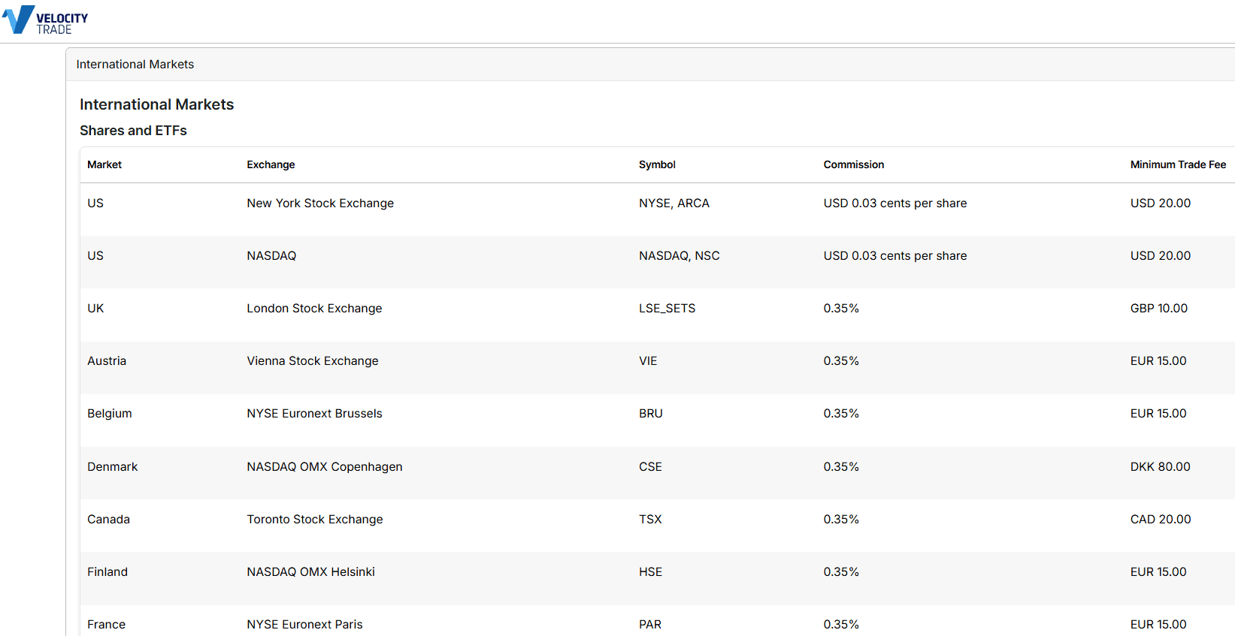Click the PAR symbol

tap(650, 625)
